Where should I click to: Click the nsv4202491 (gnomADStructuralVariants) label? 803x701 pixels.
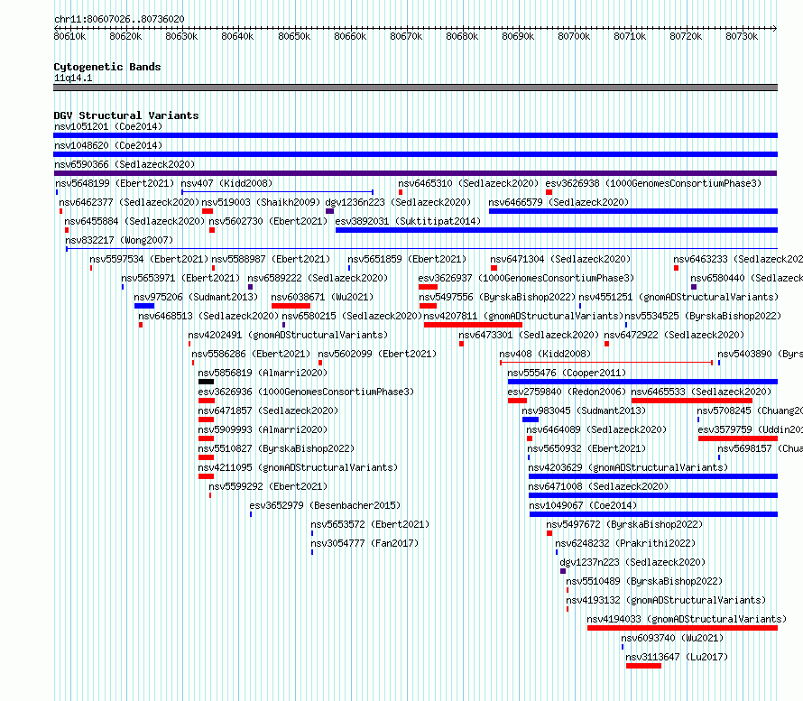tap(288, 335)
